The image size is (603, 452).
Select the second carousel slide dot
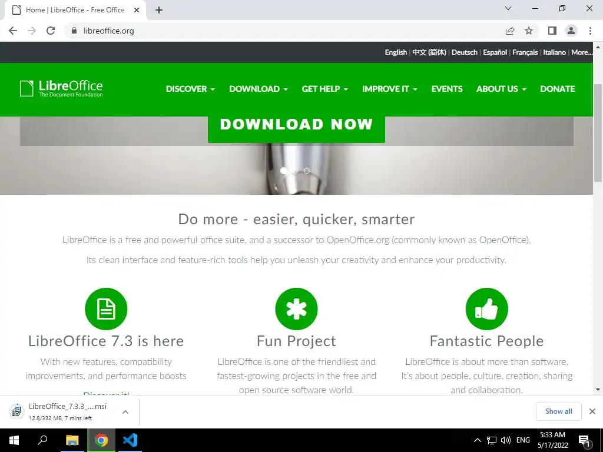(296, 170)
